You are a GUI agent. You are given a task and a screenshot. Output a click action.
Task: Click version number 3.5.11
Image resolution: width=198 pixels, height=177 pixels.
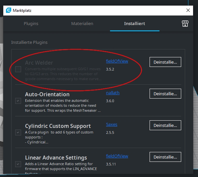pyautogui.click(x=111, y=164)
